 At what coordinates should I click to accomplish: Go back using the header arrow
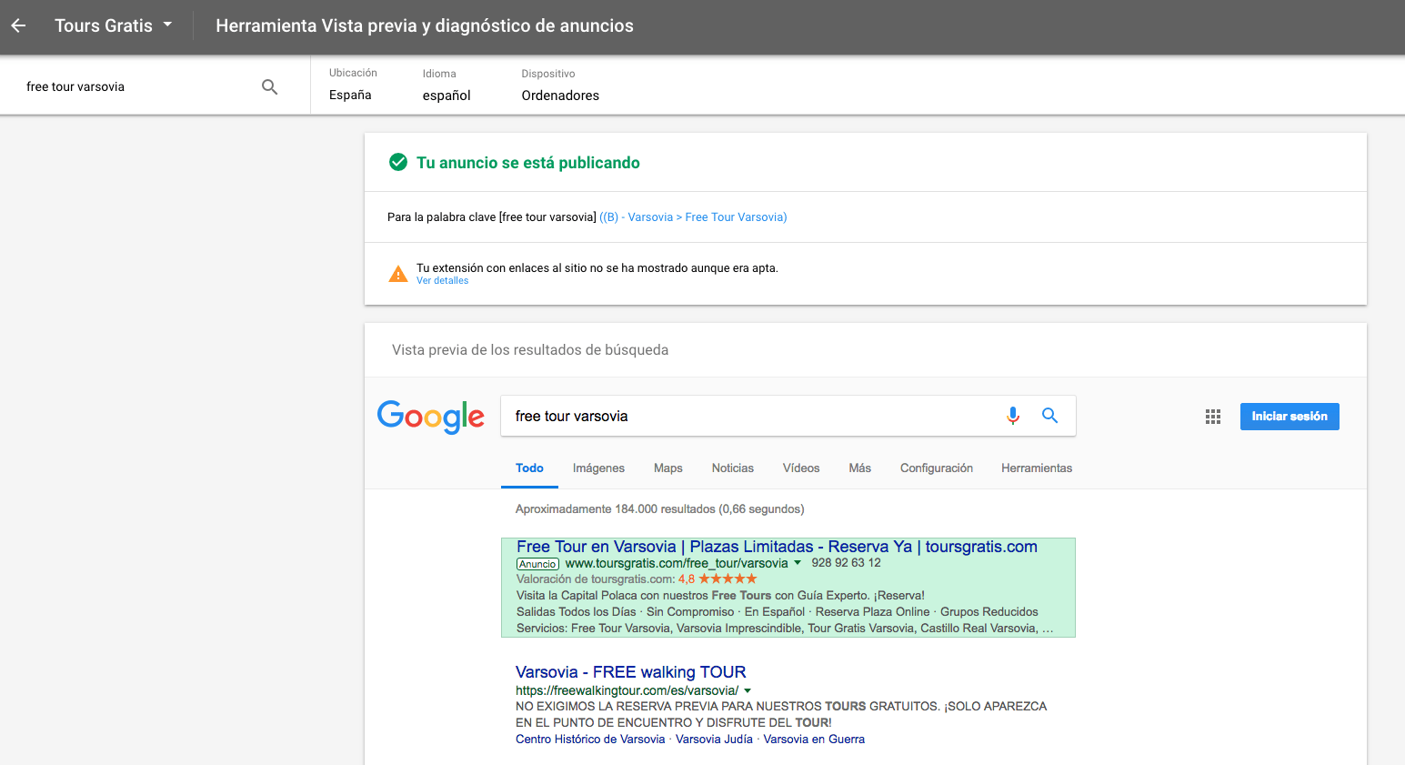tap(18, 25)
